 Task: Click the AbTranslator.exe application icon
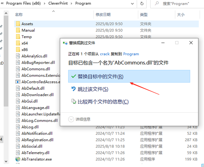tap(18, 159)
